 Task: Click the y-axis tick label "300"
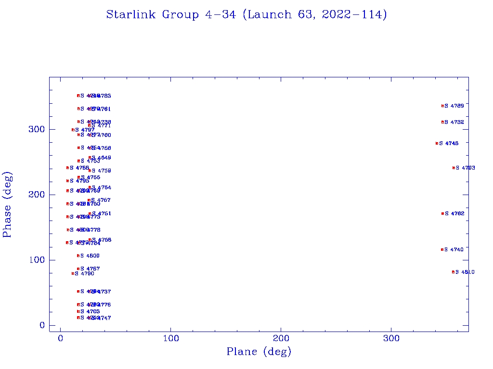coord(37,129)
